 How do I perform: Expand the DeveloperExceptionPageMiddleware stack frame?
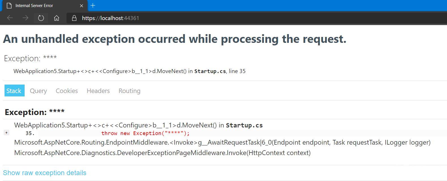[162, 153]
